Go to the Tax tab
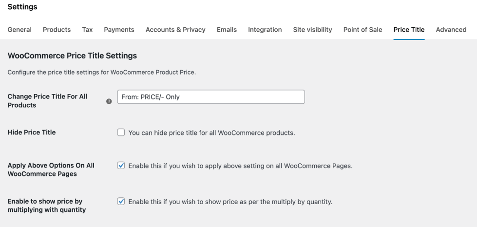This screenshot has height=227, width=477. click(87, 30)
